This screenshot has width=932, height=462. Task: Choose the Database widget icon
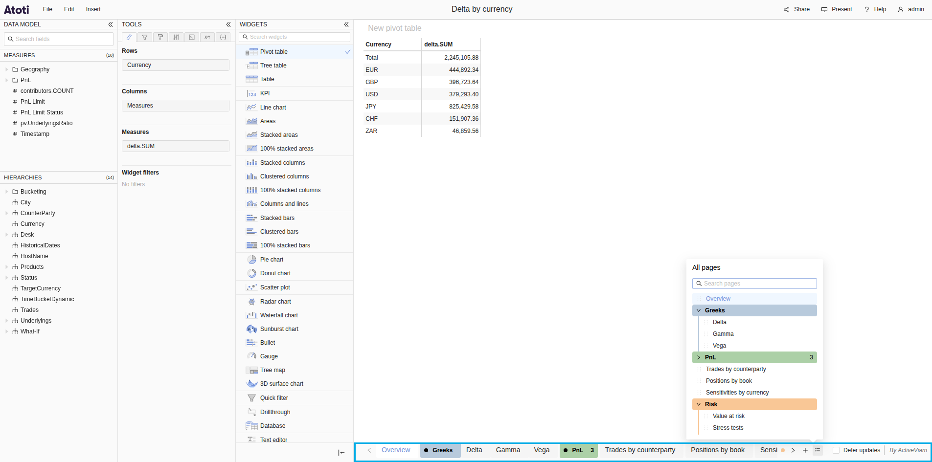(x=251, y=426)
